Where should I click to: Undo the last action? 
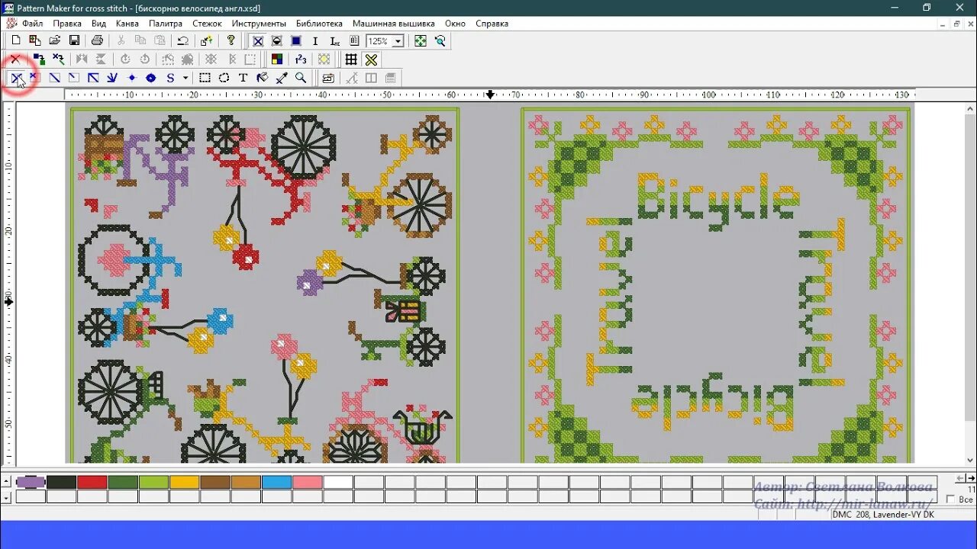[x=183, y=40]
